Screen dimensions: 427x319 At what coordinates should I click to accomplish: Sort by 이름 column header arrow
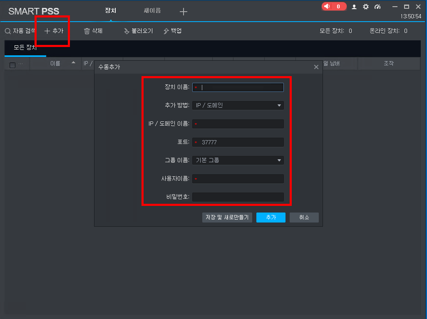74,63
